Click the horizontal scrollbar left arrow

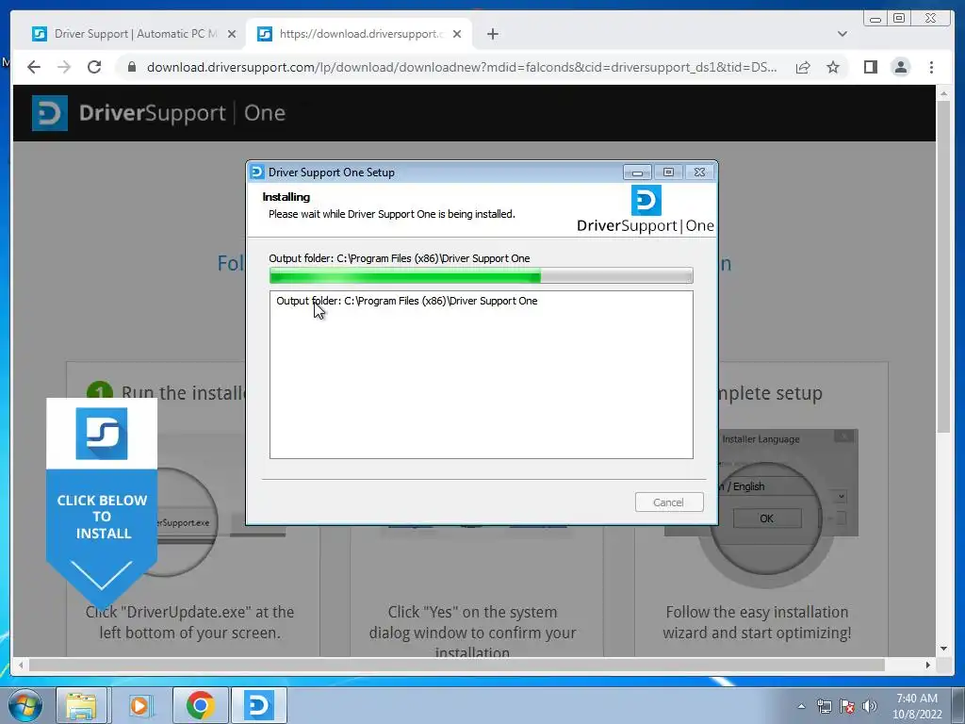[x=21, y=665]
